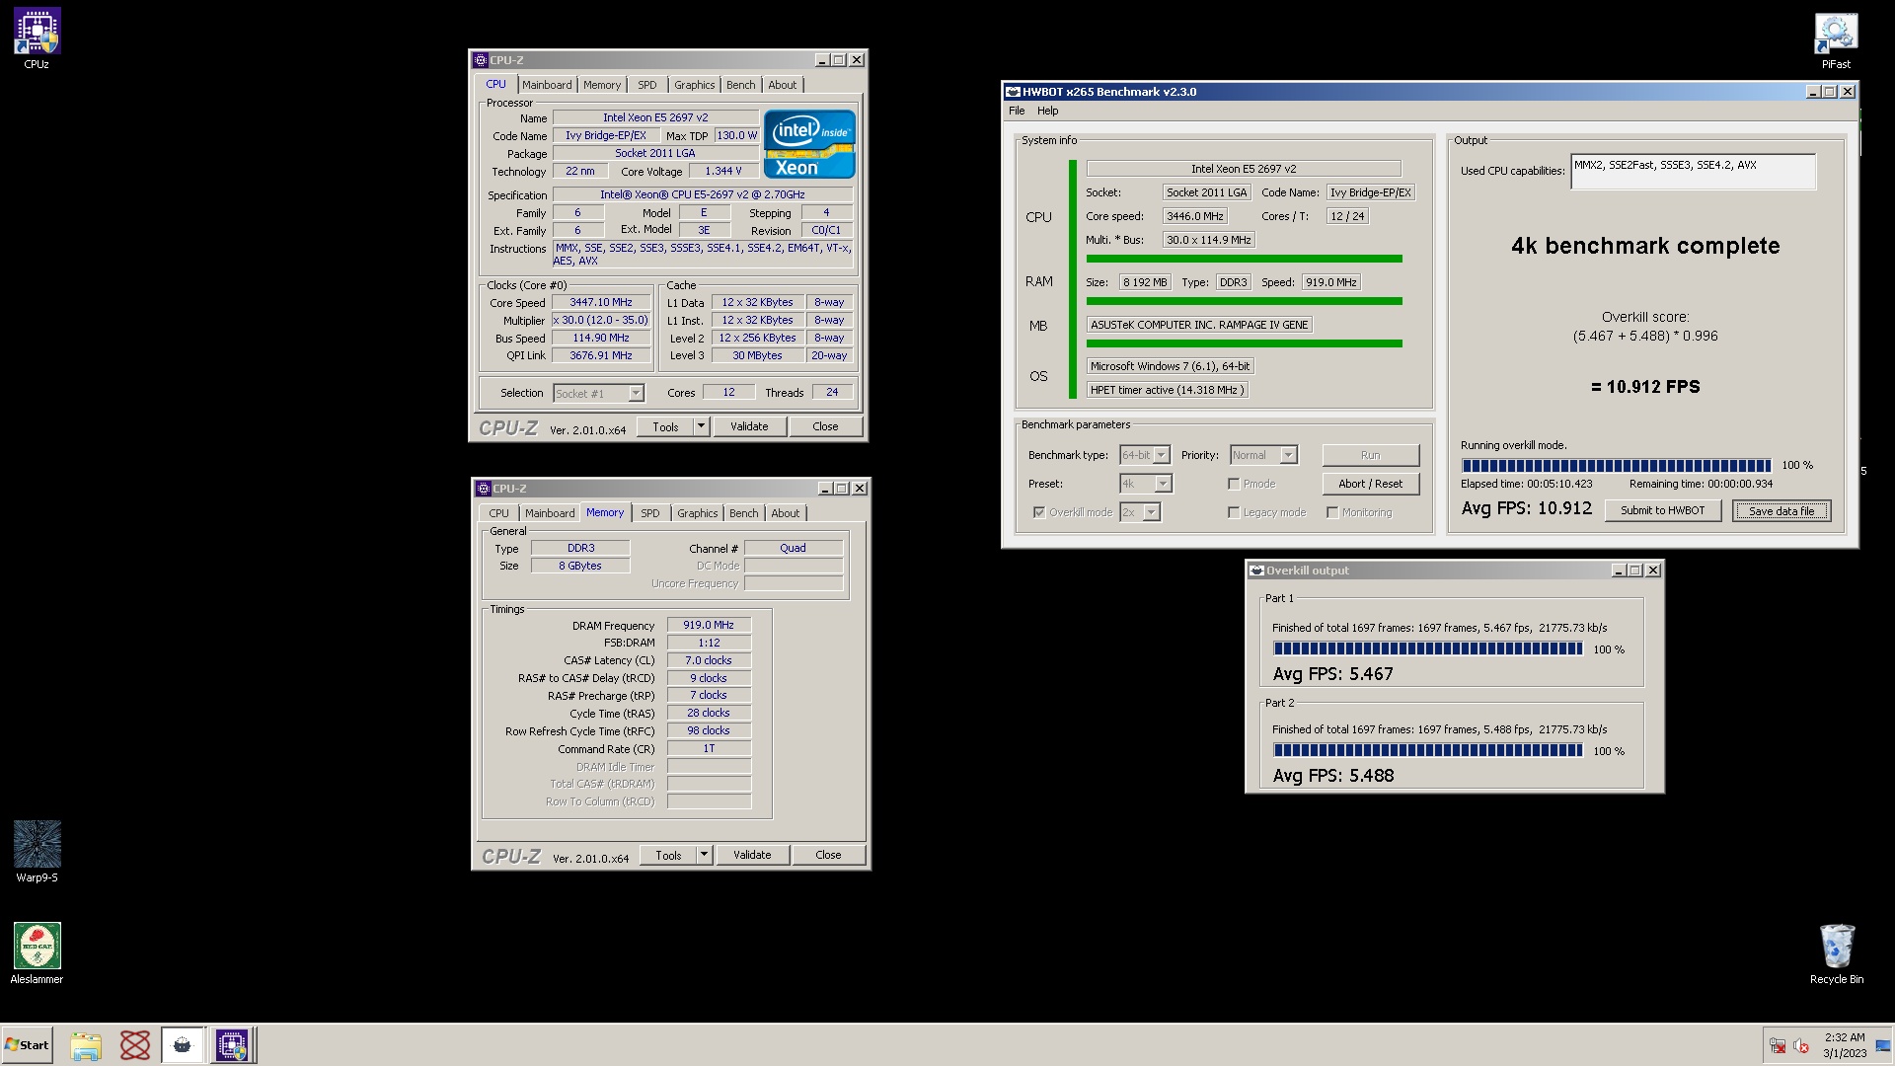
Task: Switch to Graphics tab in lower CPU-Z
Action: [x=698, y=513]
